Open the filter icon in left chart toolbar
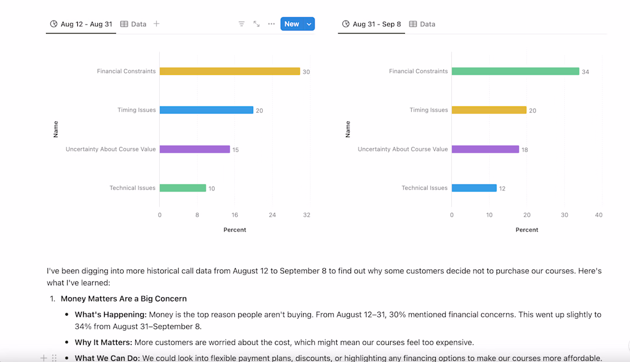630x362 pixels. [x=241, y=24]
